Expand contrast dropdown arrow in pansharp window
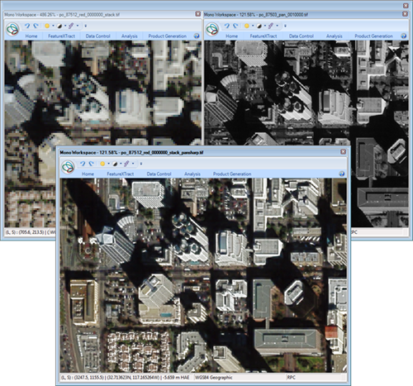 click(121, 164)
